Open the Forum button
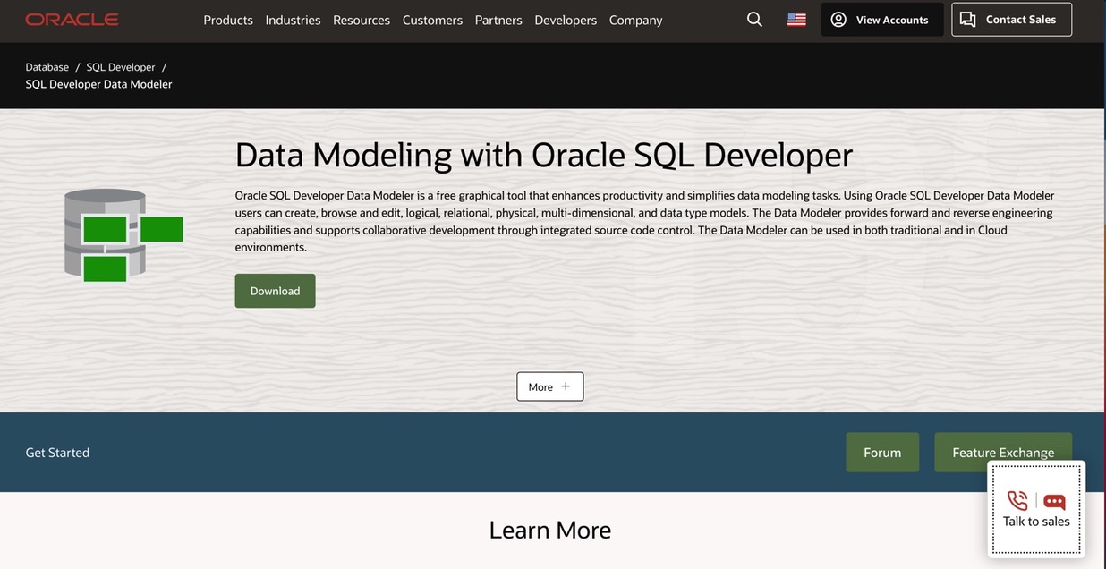1106x569 pixels. pos(882,453)
